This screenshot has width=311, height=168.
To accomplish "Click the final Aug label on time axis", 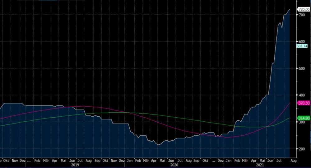I will (x=294, y=161).
